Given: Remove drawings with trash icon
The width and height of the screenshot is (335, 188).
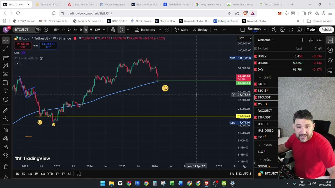Looking at the screenshot, I should tap(5, 167).
